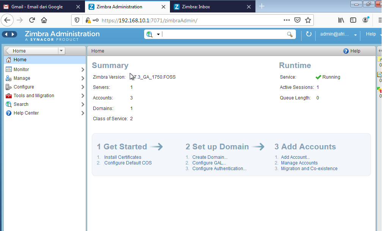Select Home item in navigation tree
This screenshot has height=231, width=382.
click(45, 60)
